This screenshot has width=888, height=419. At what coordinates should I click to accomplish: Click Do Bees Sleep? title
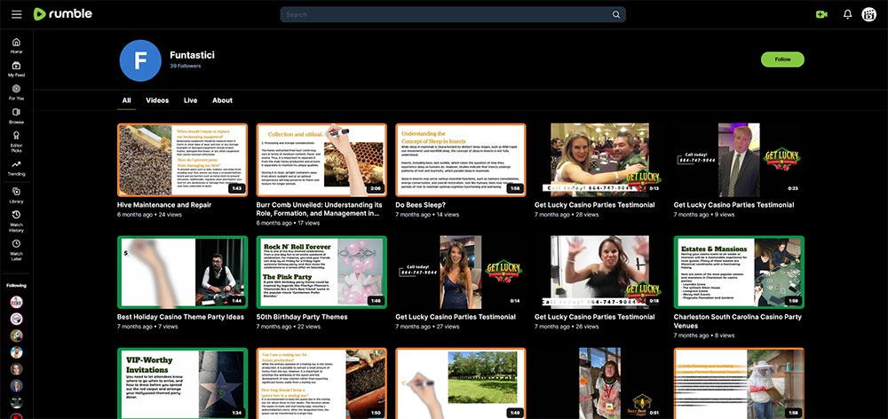[x=421, y=205]
